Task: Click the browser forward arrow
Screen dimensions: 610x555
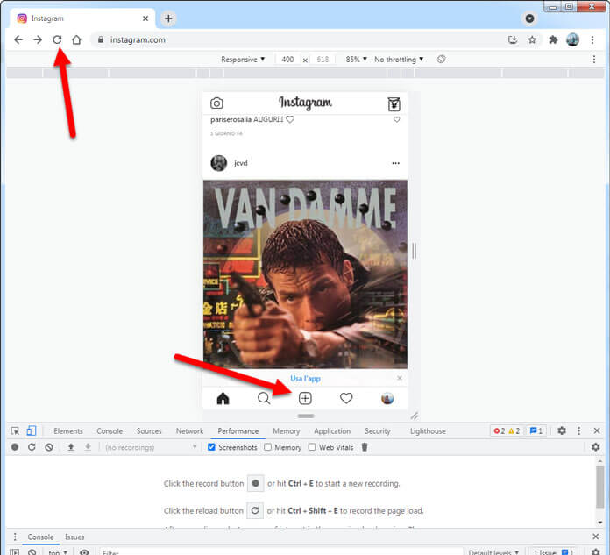Action: pos(38,39)
